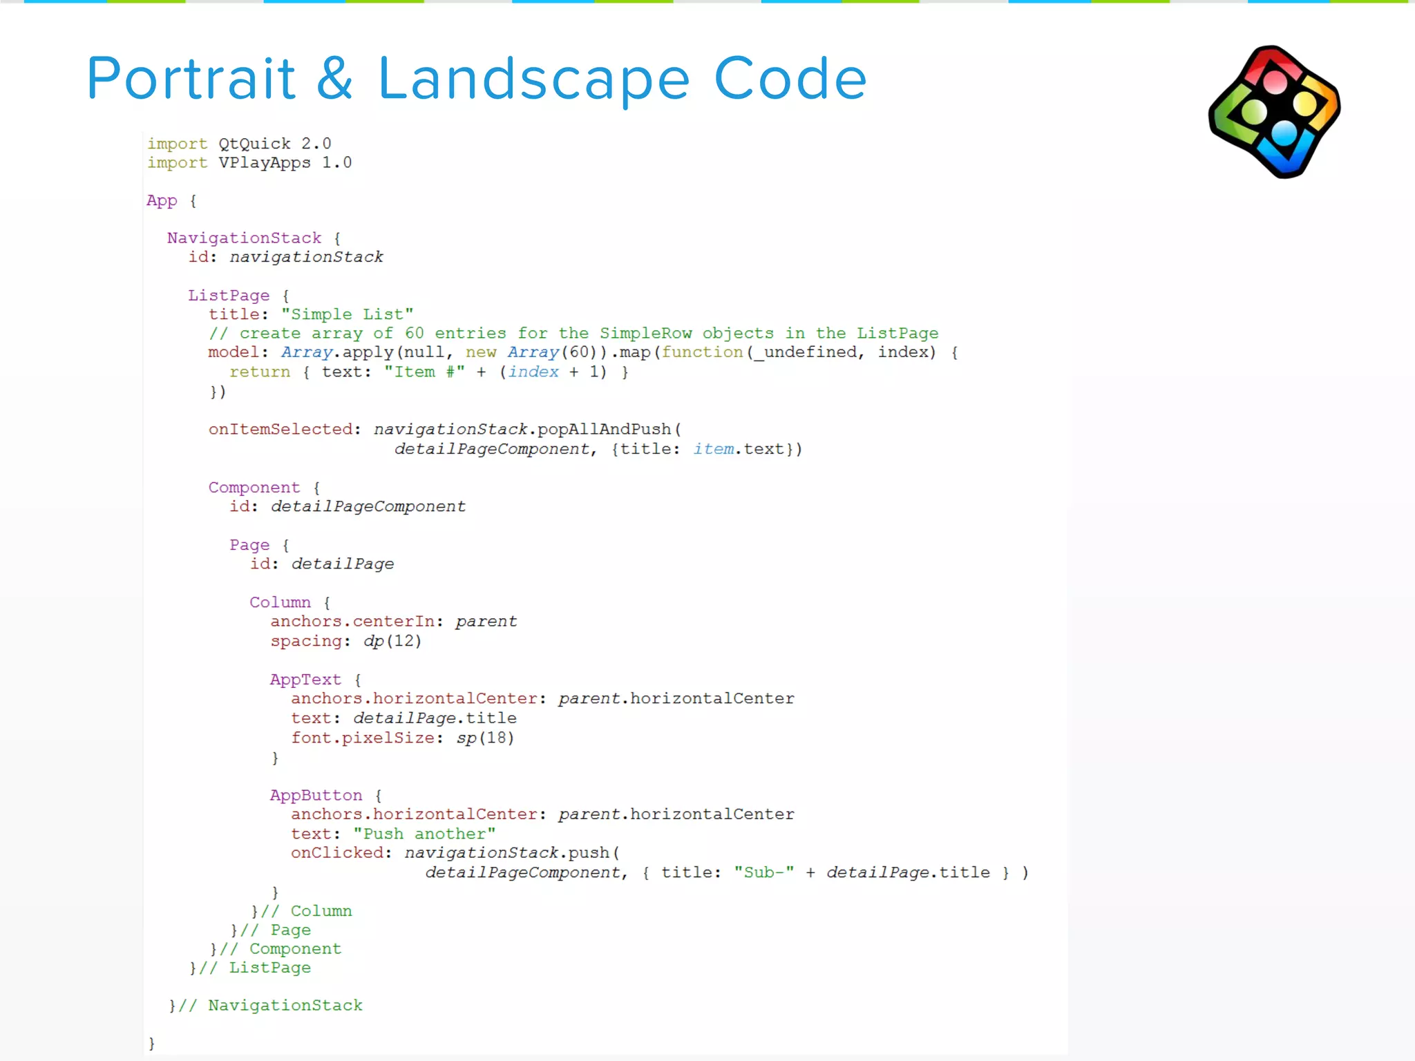Click the title: "Sub-" + detailPage.title line
The height and width of the screenshot is (1061, 1415).
727,873
